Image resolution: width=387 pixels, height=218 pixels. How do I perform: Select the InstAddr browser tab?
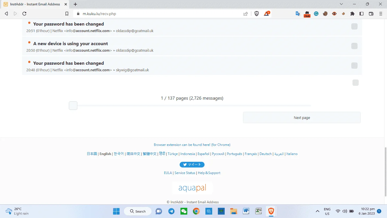click(35, 4)
